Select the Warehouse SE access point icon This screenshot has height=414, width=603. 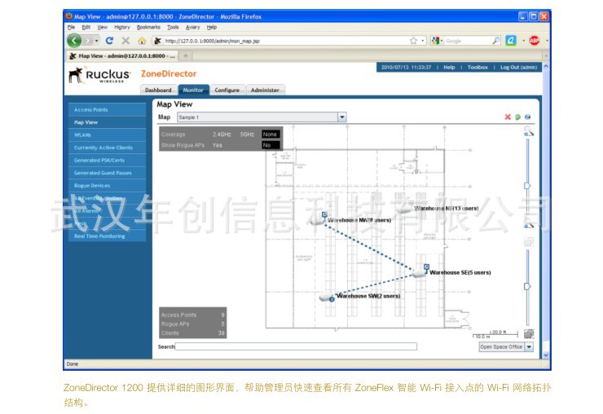click(x=419, y=273)
